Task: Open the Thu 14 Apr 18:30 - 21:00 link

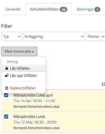Action: tap(34, 101)
